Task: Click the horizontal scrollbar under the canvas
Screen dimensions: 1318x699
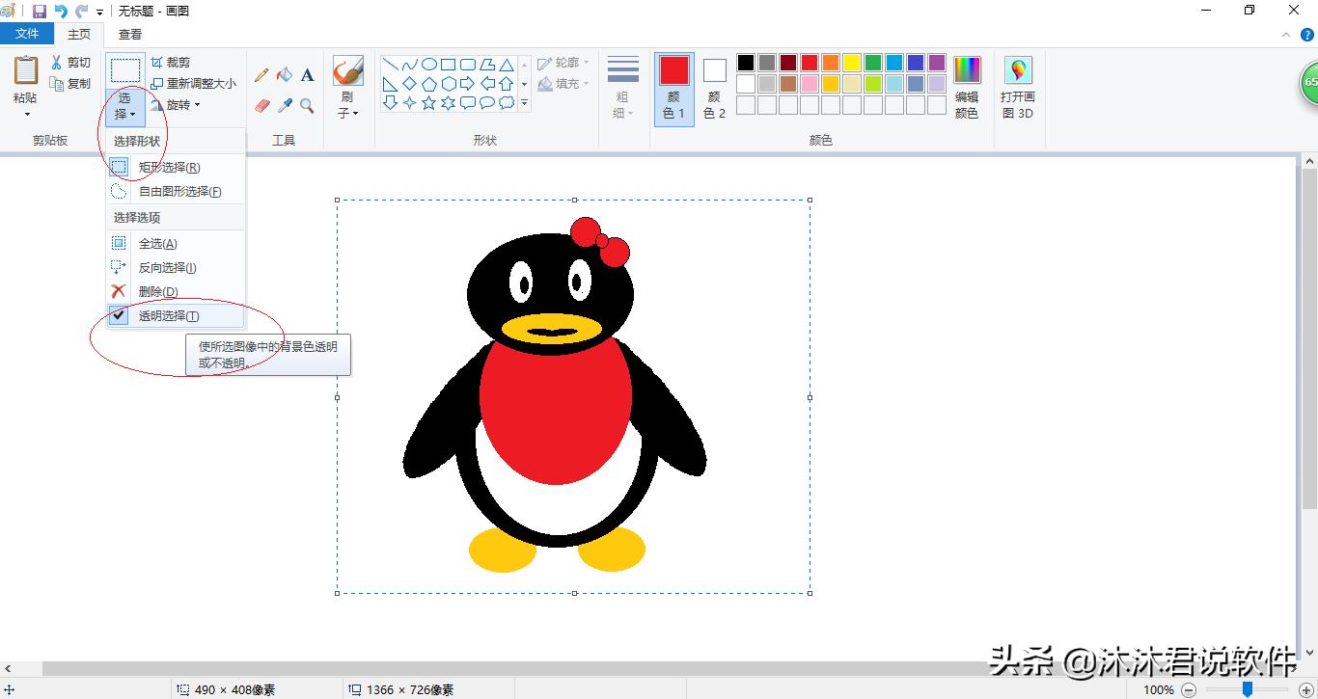Action: click(x=658, y=668)
